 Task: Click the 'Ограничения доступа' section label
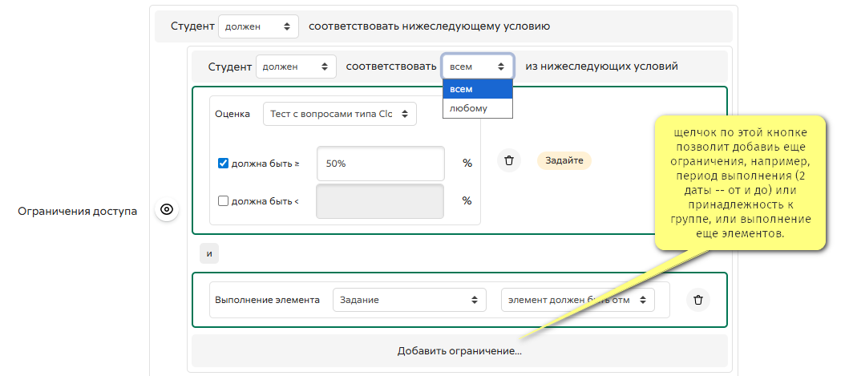[77, 211]
